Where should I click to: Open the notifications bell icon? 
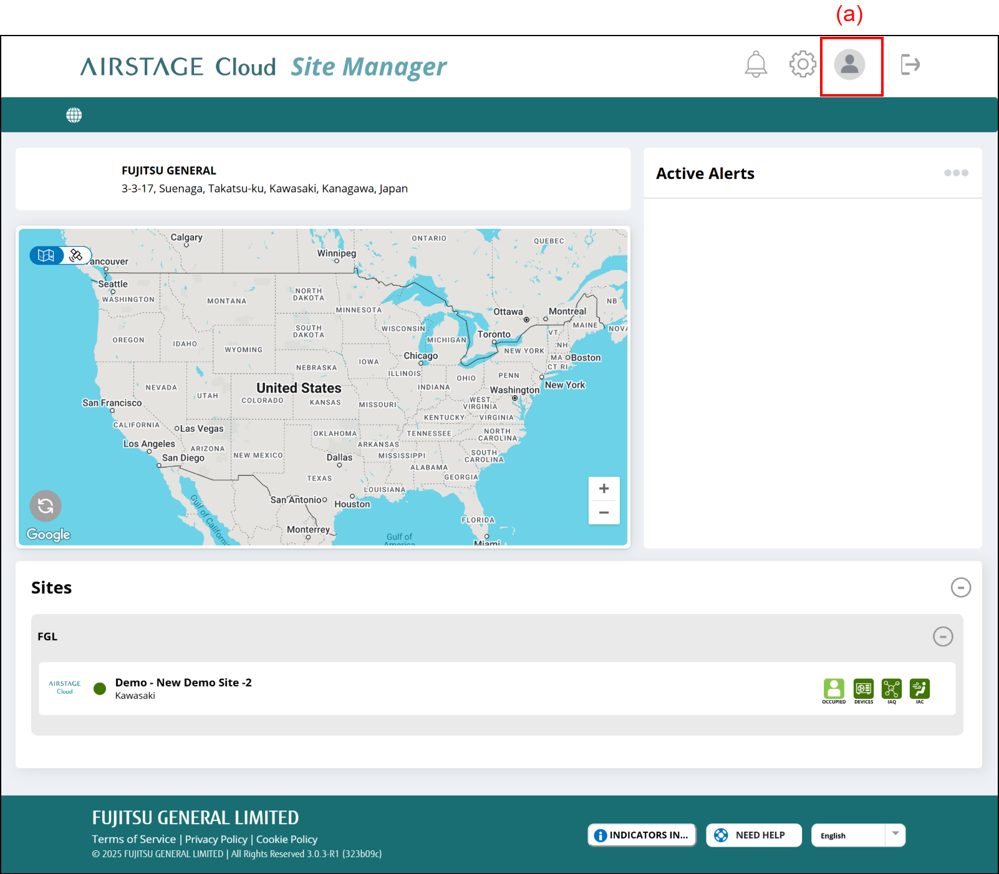[x=756, y=64]
